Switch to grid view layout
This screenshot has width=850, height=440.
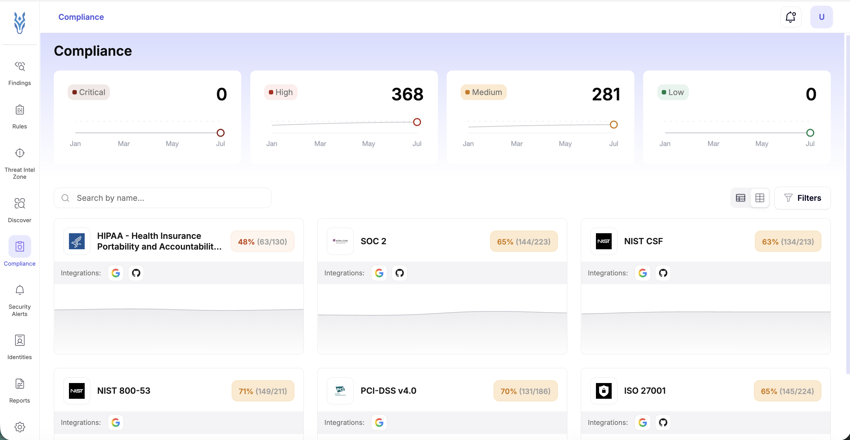click(760, 198)
